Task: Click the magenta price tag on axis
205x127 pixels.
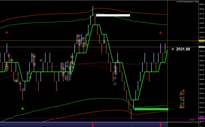Action: 202,119
